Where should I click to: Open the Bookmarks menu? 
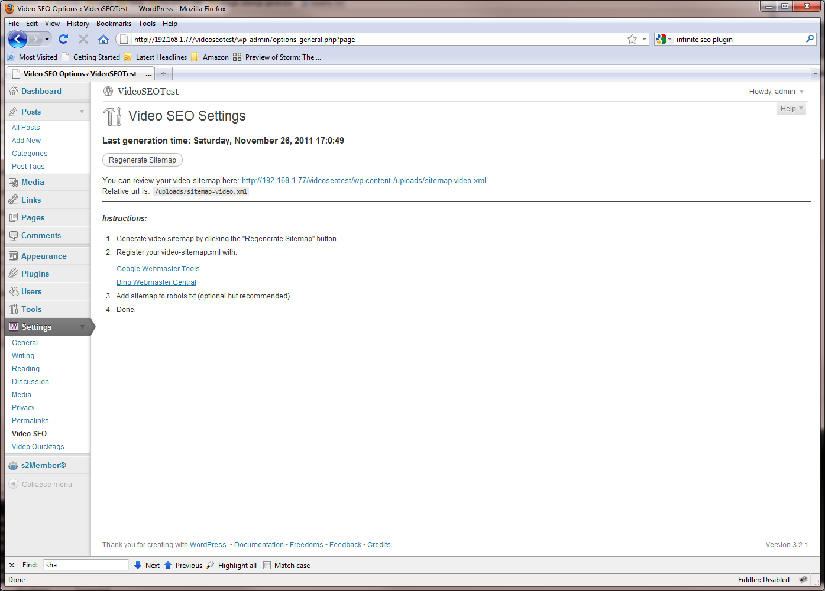point(114,24)
